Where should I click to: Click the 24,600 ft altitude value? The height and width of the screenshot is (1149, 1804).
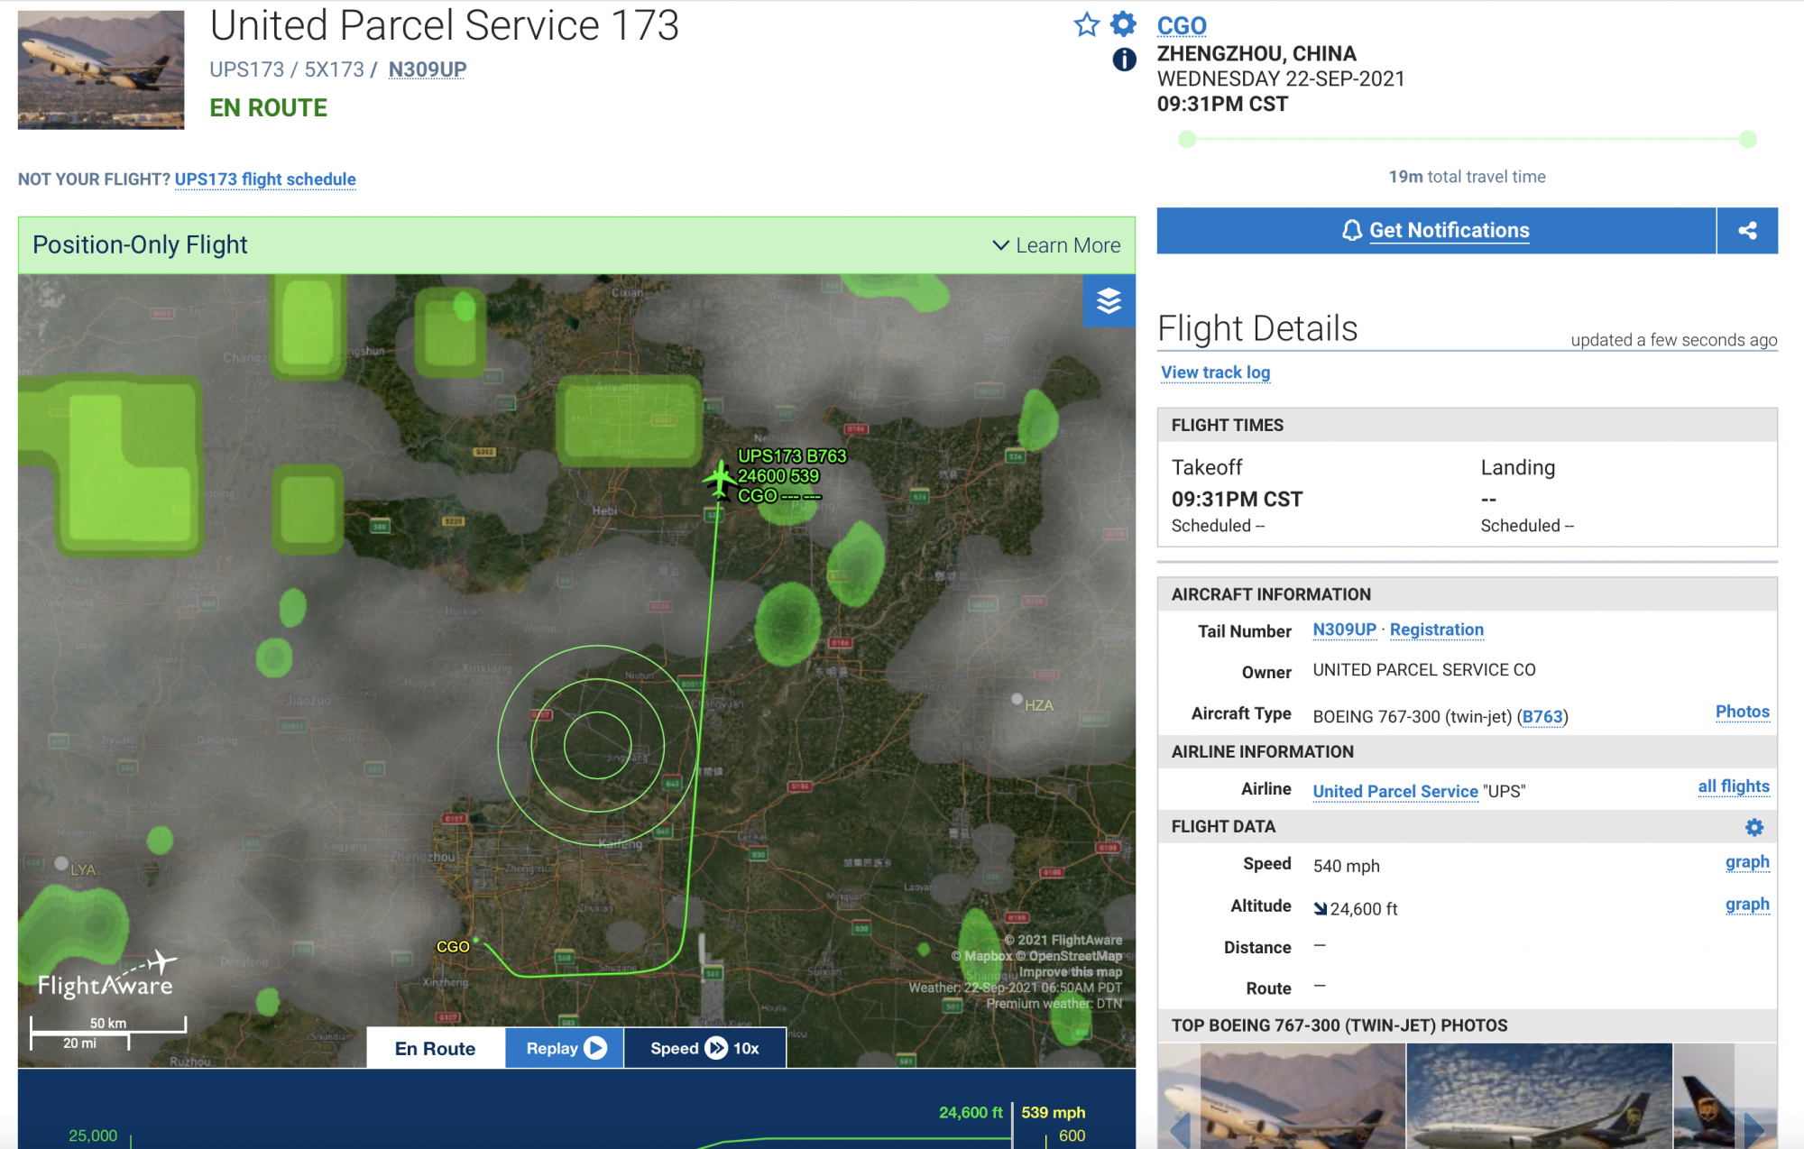point(1363,909)
